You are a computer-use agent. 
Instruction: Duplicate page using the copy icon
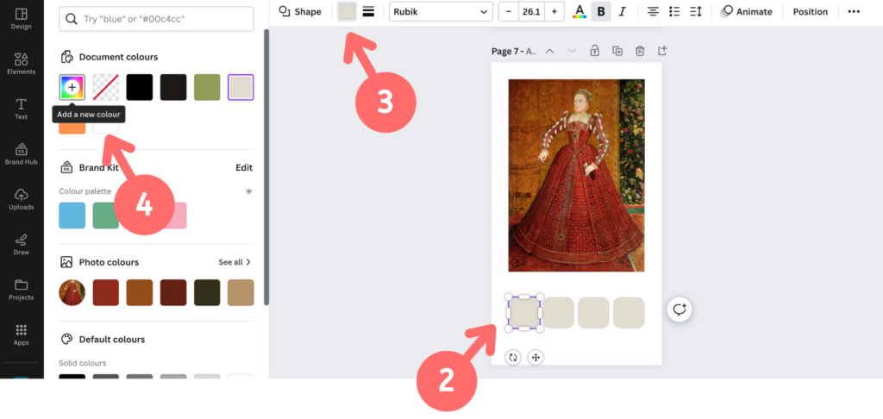click(617, 51)
